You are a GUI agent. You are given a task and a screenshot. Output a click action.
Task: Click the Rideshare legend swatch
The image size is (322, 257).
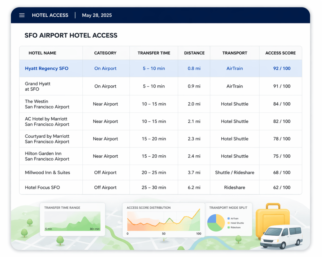(x=228, y=228)
